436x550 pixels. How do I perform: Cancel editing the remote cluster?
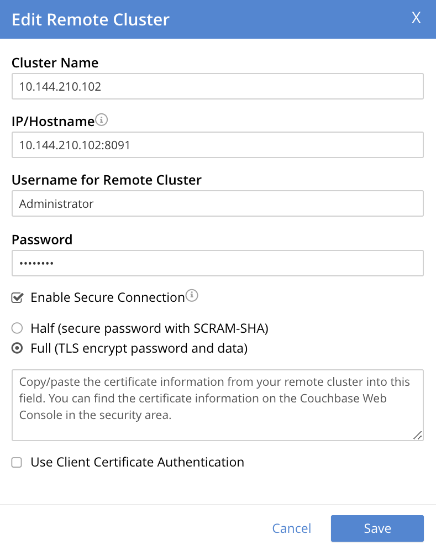291,528
